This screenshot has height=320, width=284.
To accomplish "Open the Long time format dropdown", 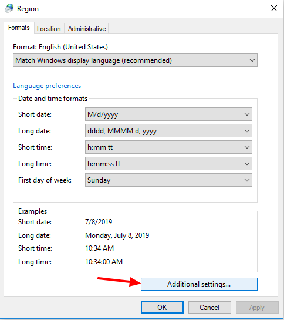I will [x=168, y=164].
